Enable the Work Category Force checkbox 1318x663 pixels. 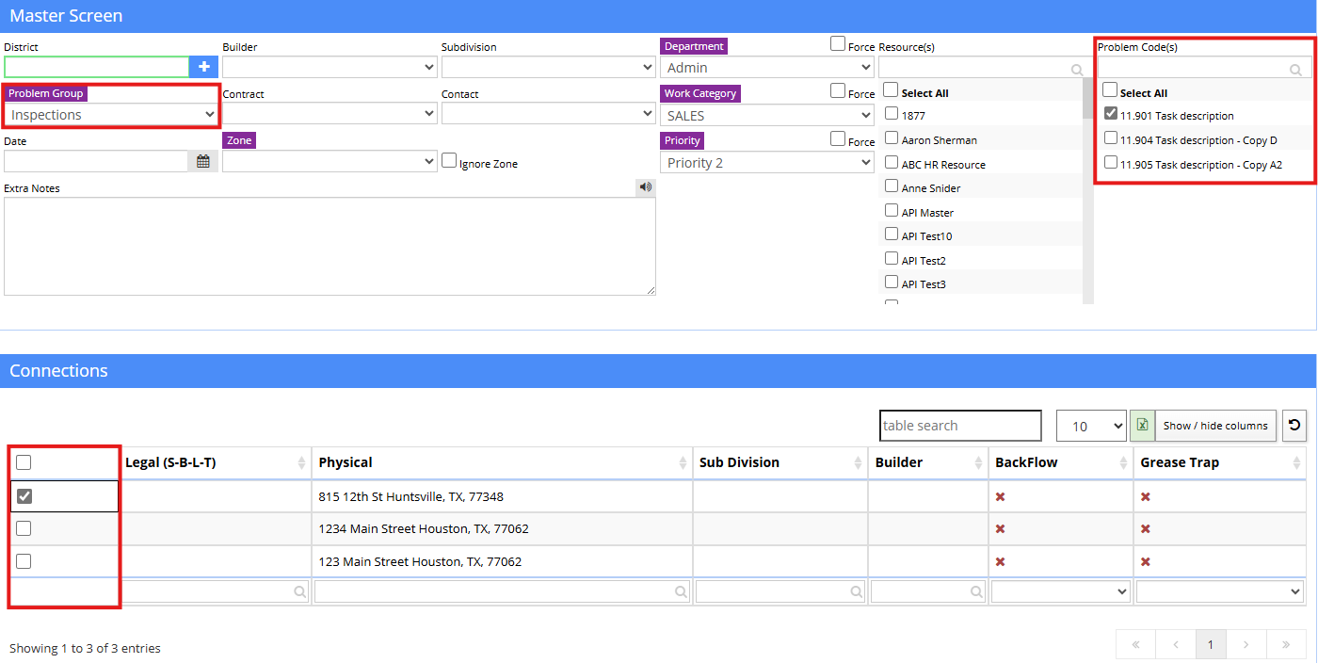pyautogui.click(x=837, y=90)
